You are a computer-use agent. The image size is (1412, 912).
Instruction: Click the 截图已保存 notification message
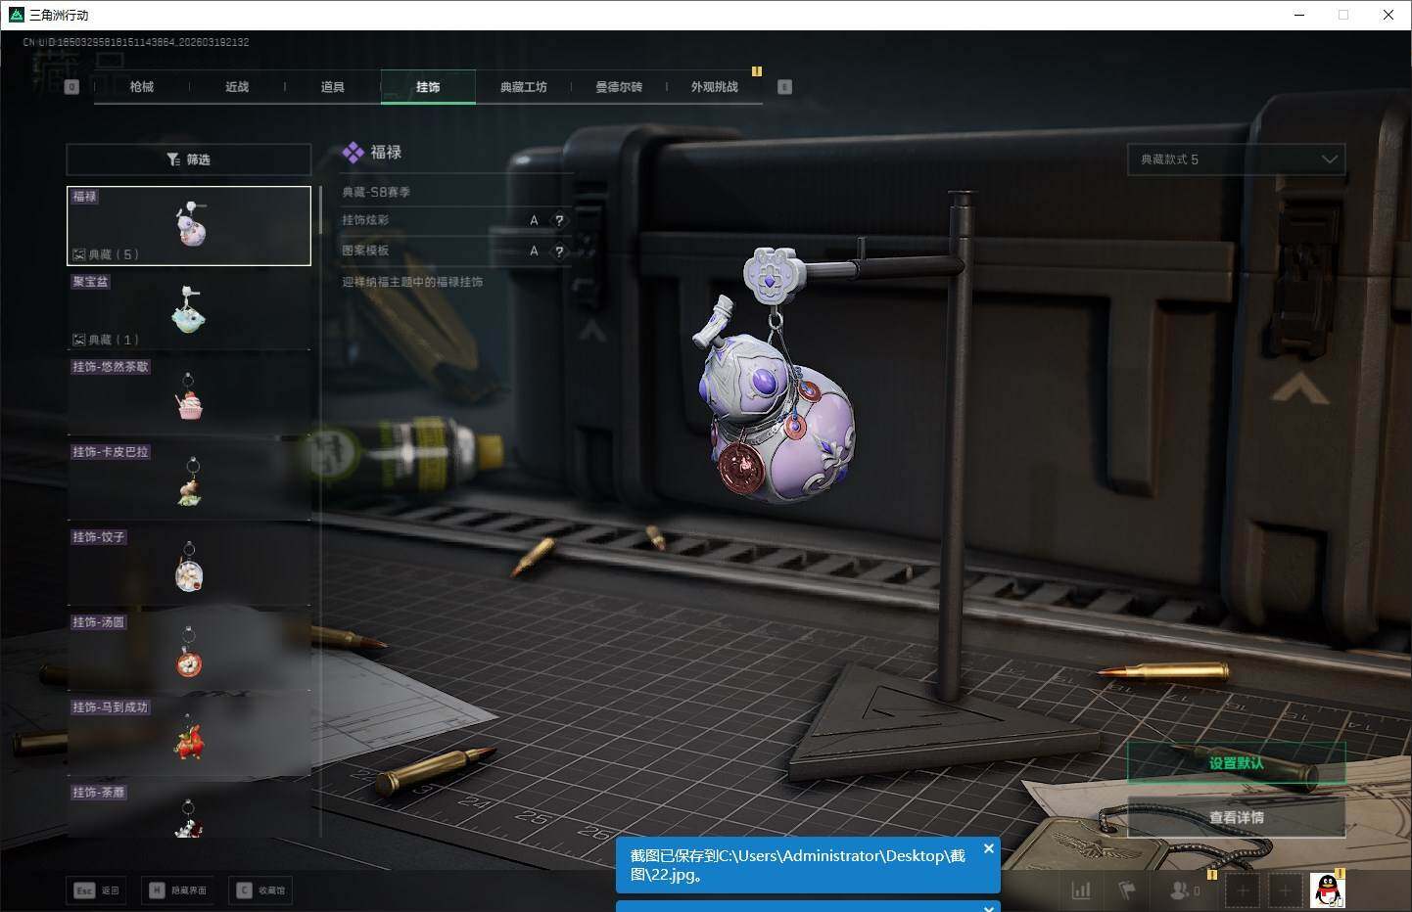point(798,865)
